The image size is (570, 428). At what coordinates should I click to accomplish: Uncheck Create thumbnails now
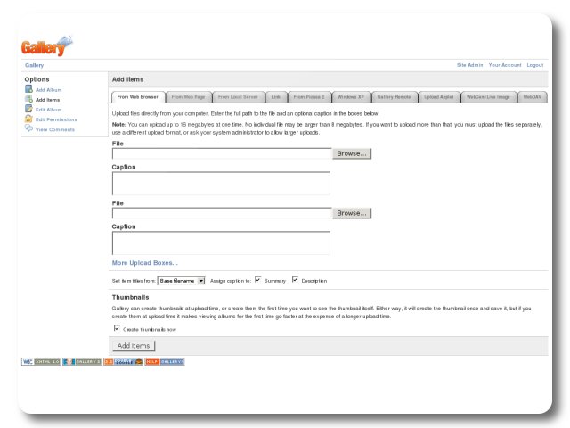click(x=117, y=328)
